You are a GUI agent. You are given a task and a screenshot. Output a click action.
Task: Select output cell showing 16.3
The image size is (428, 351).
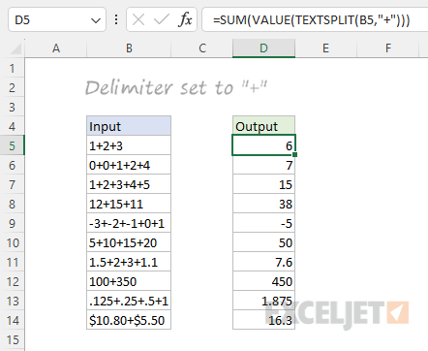pos(263,320)
